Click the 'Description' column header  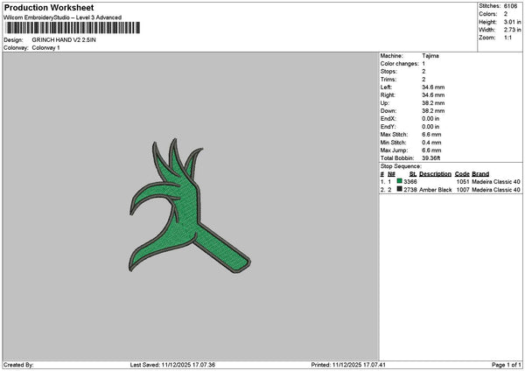coord(435,174)
